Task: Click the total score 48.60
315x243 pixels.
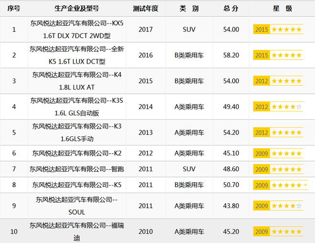Action: 231,169
